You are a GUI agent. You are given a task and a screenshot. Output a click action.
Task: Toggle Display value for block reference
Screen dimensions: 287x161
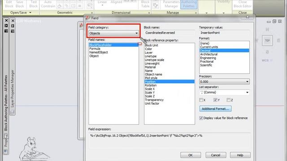pyautogui.click(x=201, y=118)
